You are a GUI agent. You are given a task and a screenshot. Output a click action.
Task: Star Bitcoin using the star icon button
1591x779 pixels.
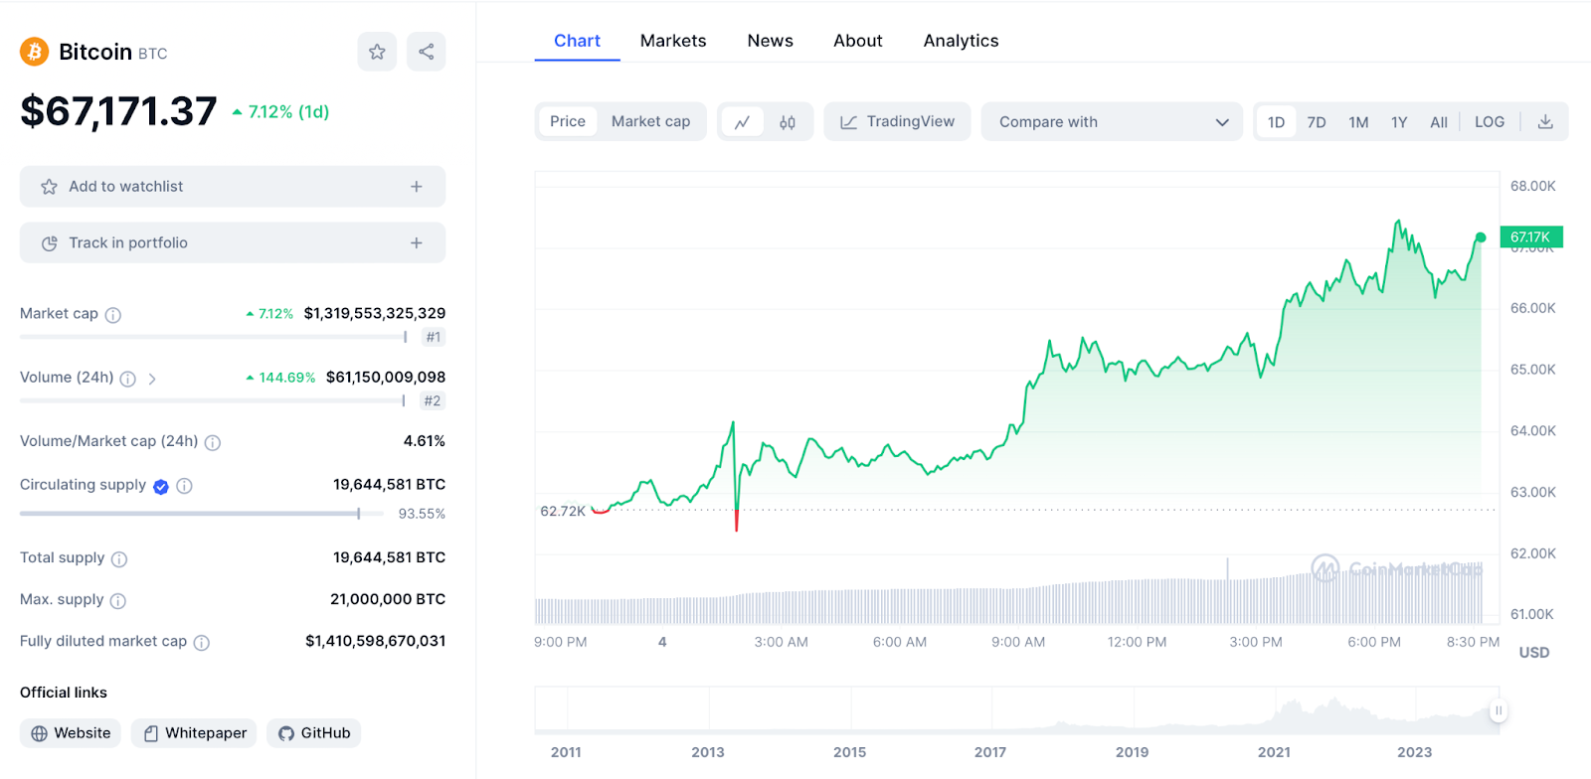(x=377, y=52)
